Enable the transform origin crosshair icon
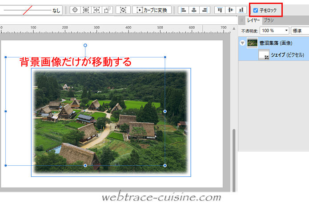Image resolution: width=309 pixels, height=203 pixels. pyautogui.click(x=75, y=10)
